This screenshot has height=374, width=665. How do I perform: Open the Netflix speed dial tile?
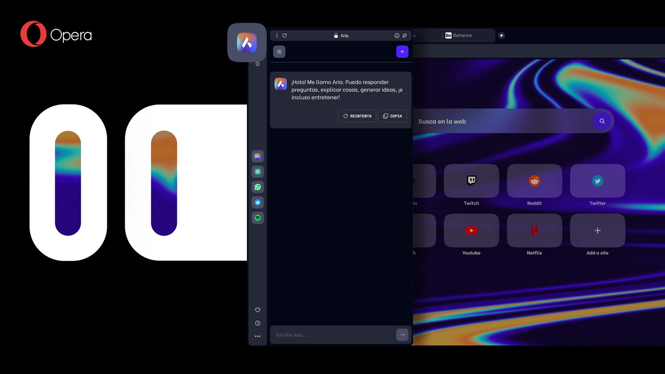pos(535,230)
